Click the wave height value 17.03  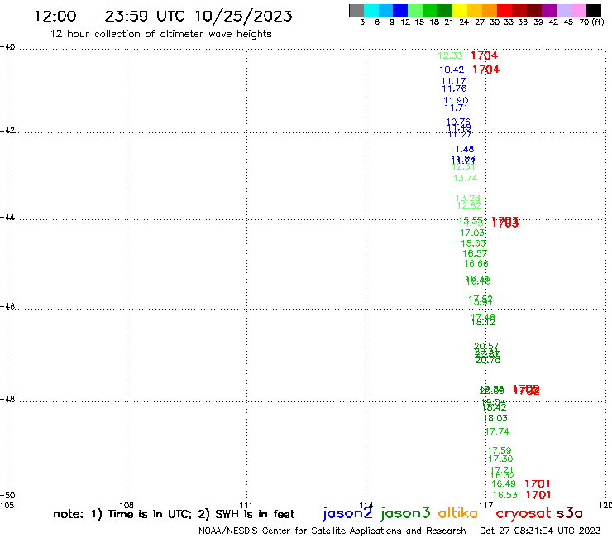(472, 233)
